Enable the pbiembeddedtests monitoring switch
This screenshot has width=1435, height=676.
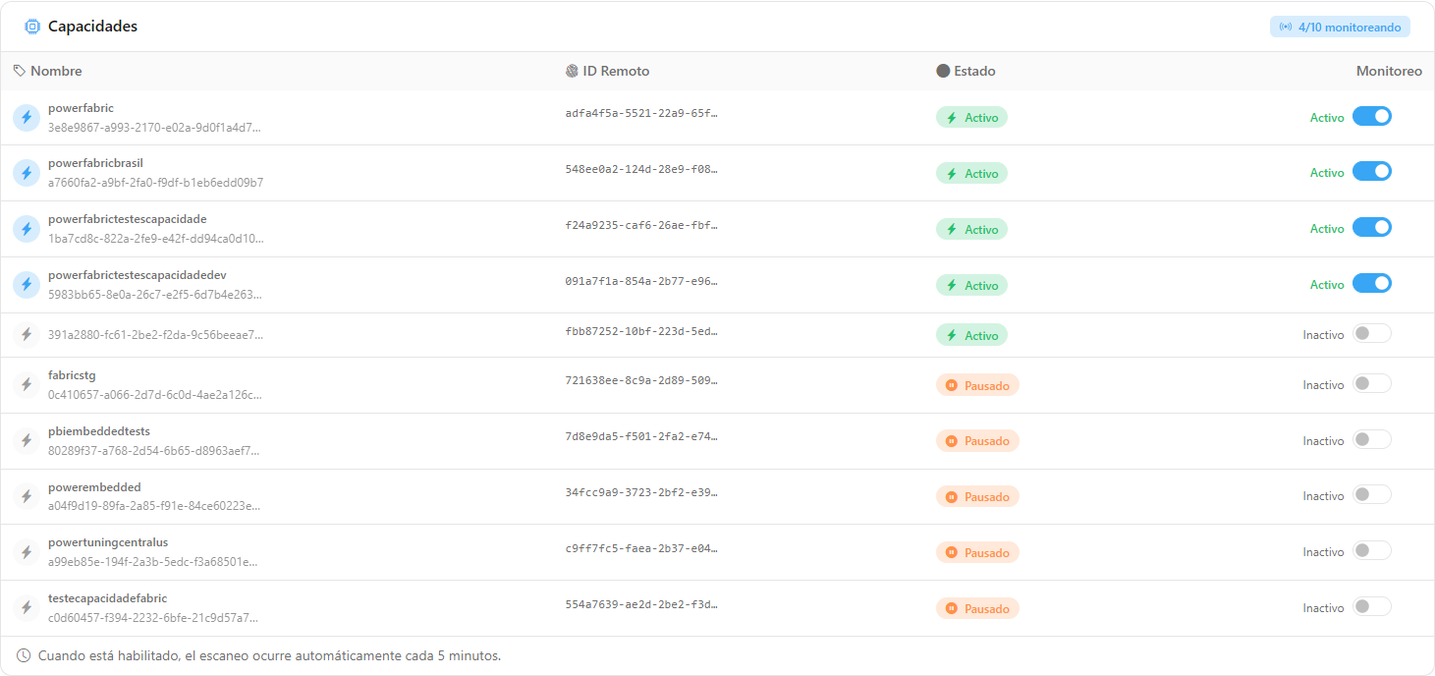pyautogui.click(x=1372, y=439)
